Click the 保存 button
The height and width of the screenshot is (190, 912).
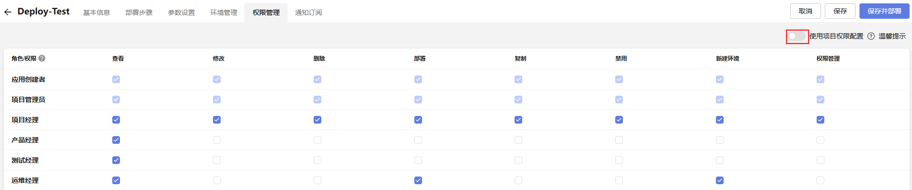click(840, 11)
